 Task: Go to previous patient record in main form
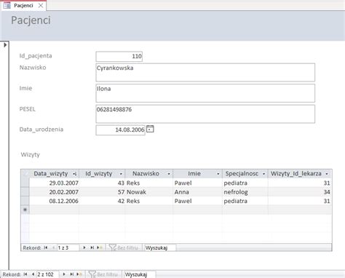33,274
